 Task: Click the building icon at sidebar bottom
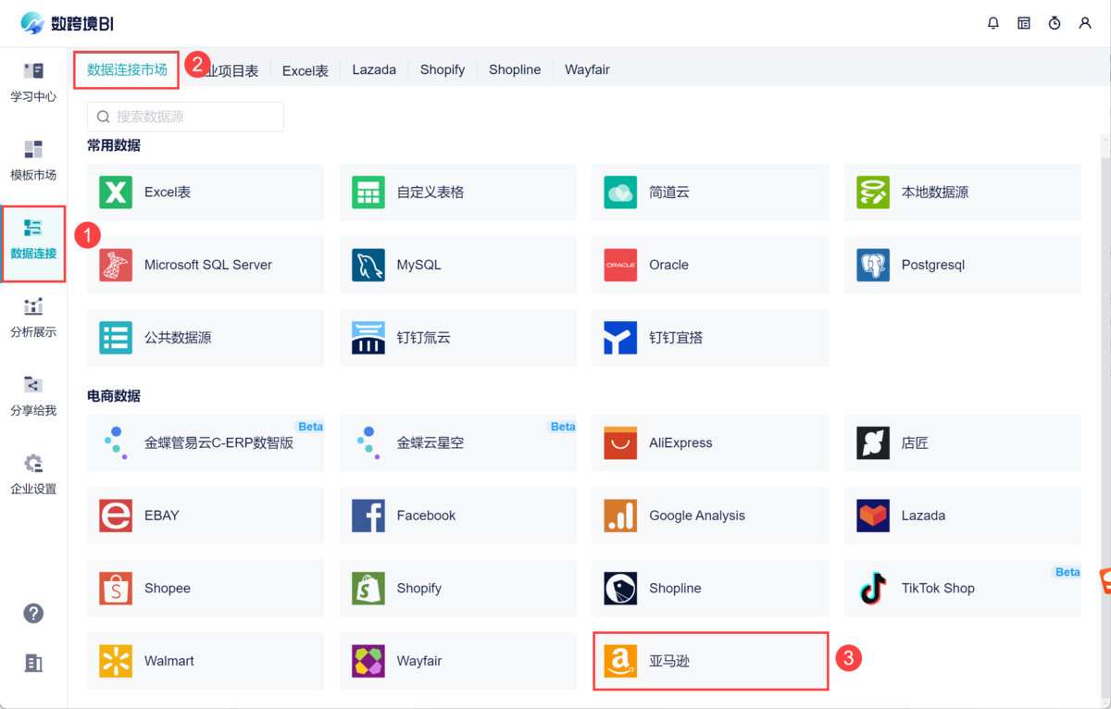[33, 663]
